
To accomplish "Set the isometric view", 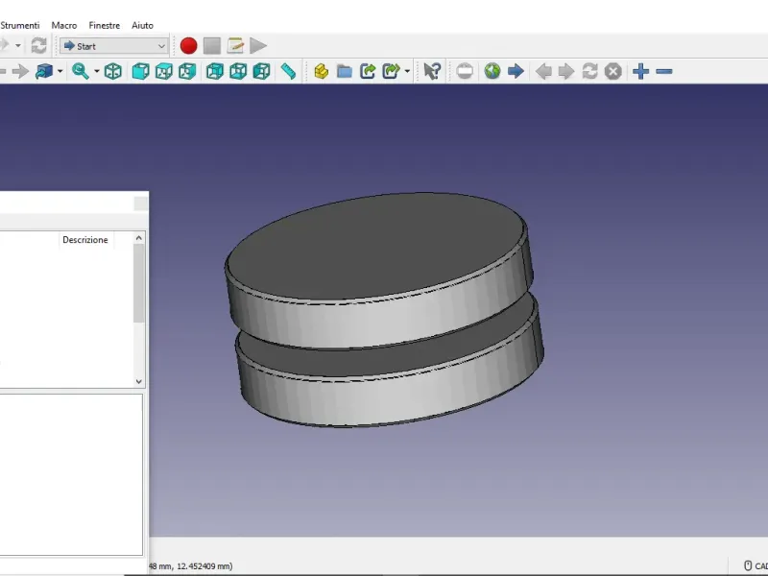I will coord(113,71).
